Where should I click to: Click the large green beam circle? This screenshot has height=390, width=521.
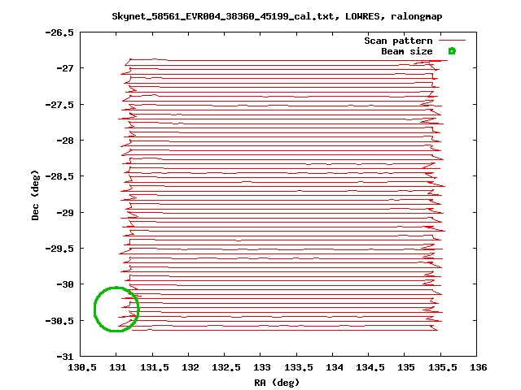[x=116, y=309]
